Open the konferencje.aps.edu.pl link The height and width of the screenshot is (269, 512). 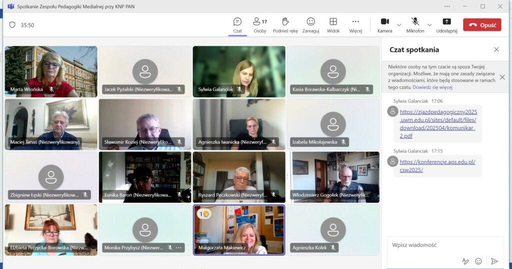tap(437, 166)
